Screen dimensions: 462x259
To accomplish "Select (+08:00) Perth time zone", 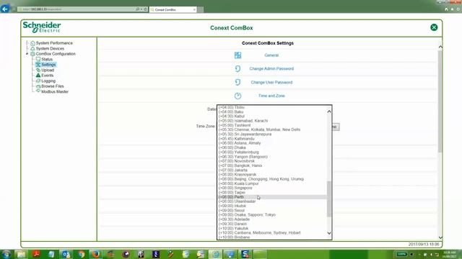I will pyautogui.click(x=272, y=197).
